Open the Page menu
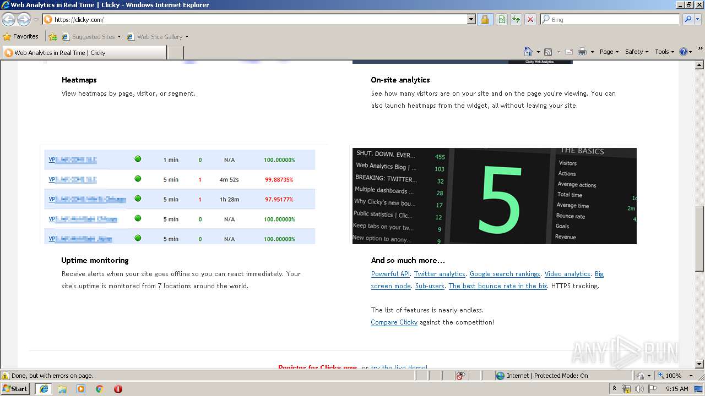The width and height of the screenshot is (705, 396). [609, 52]
